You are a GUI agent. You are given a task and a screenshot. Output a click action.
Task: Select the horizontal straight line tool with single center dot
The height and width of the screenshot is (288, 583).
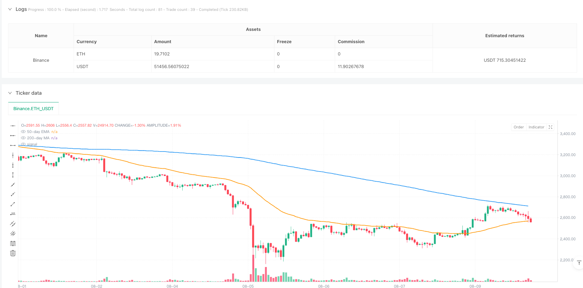13,126
